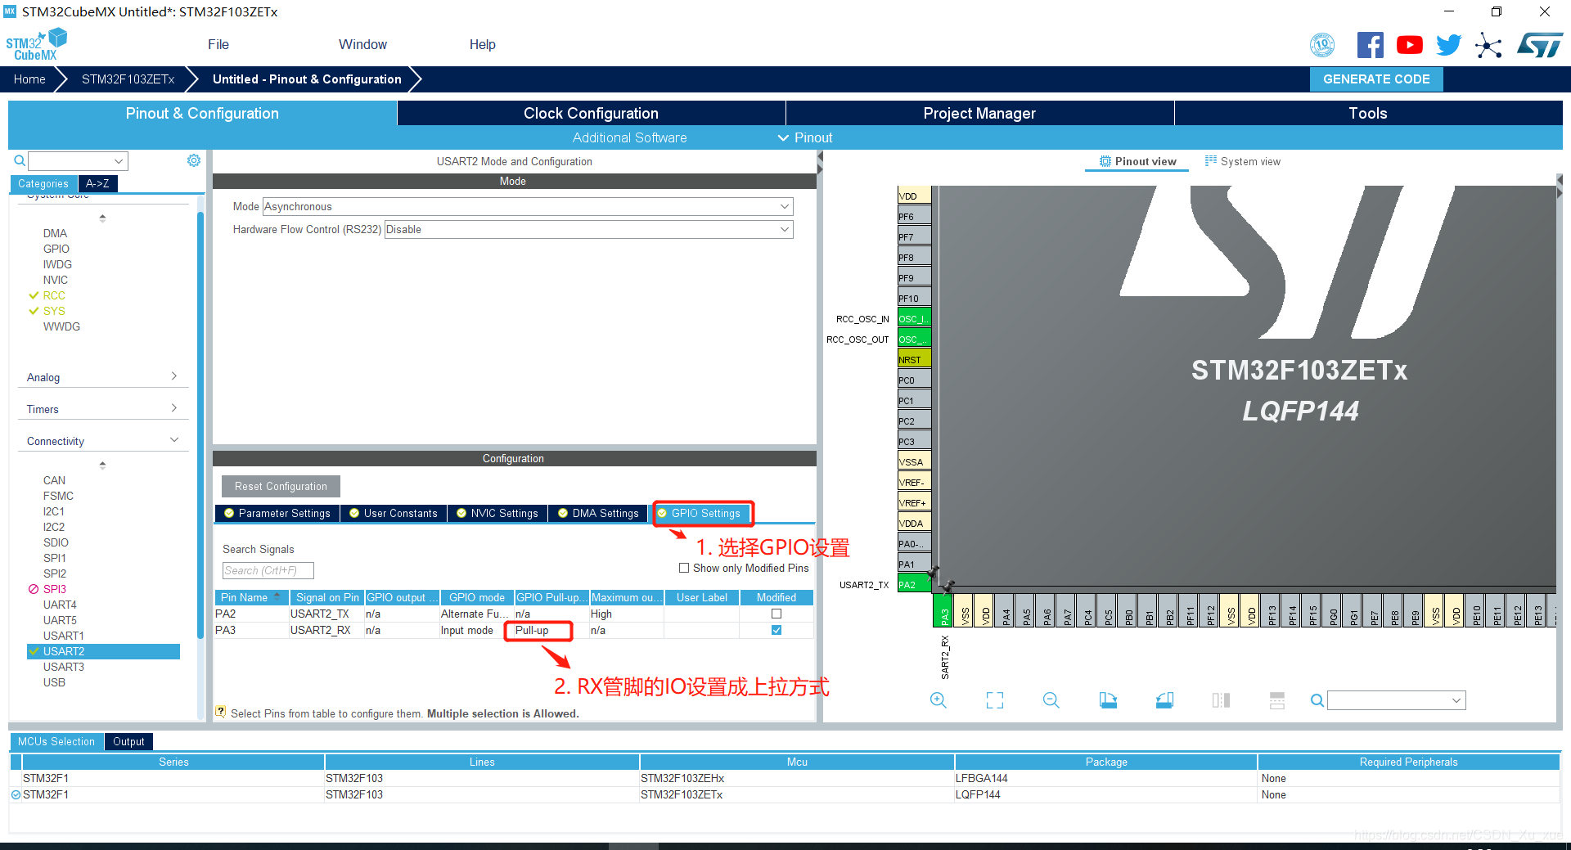
Task: Click into the Search Signals field
Action: pos(268,570)
